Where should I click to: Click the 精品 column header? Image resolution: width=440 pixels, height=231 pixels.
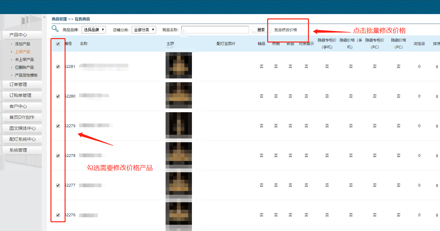tap(262, 44)
